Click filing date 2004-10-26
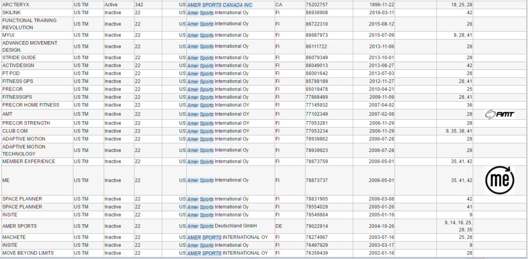 coord(381,226)
